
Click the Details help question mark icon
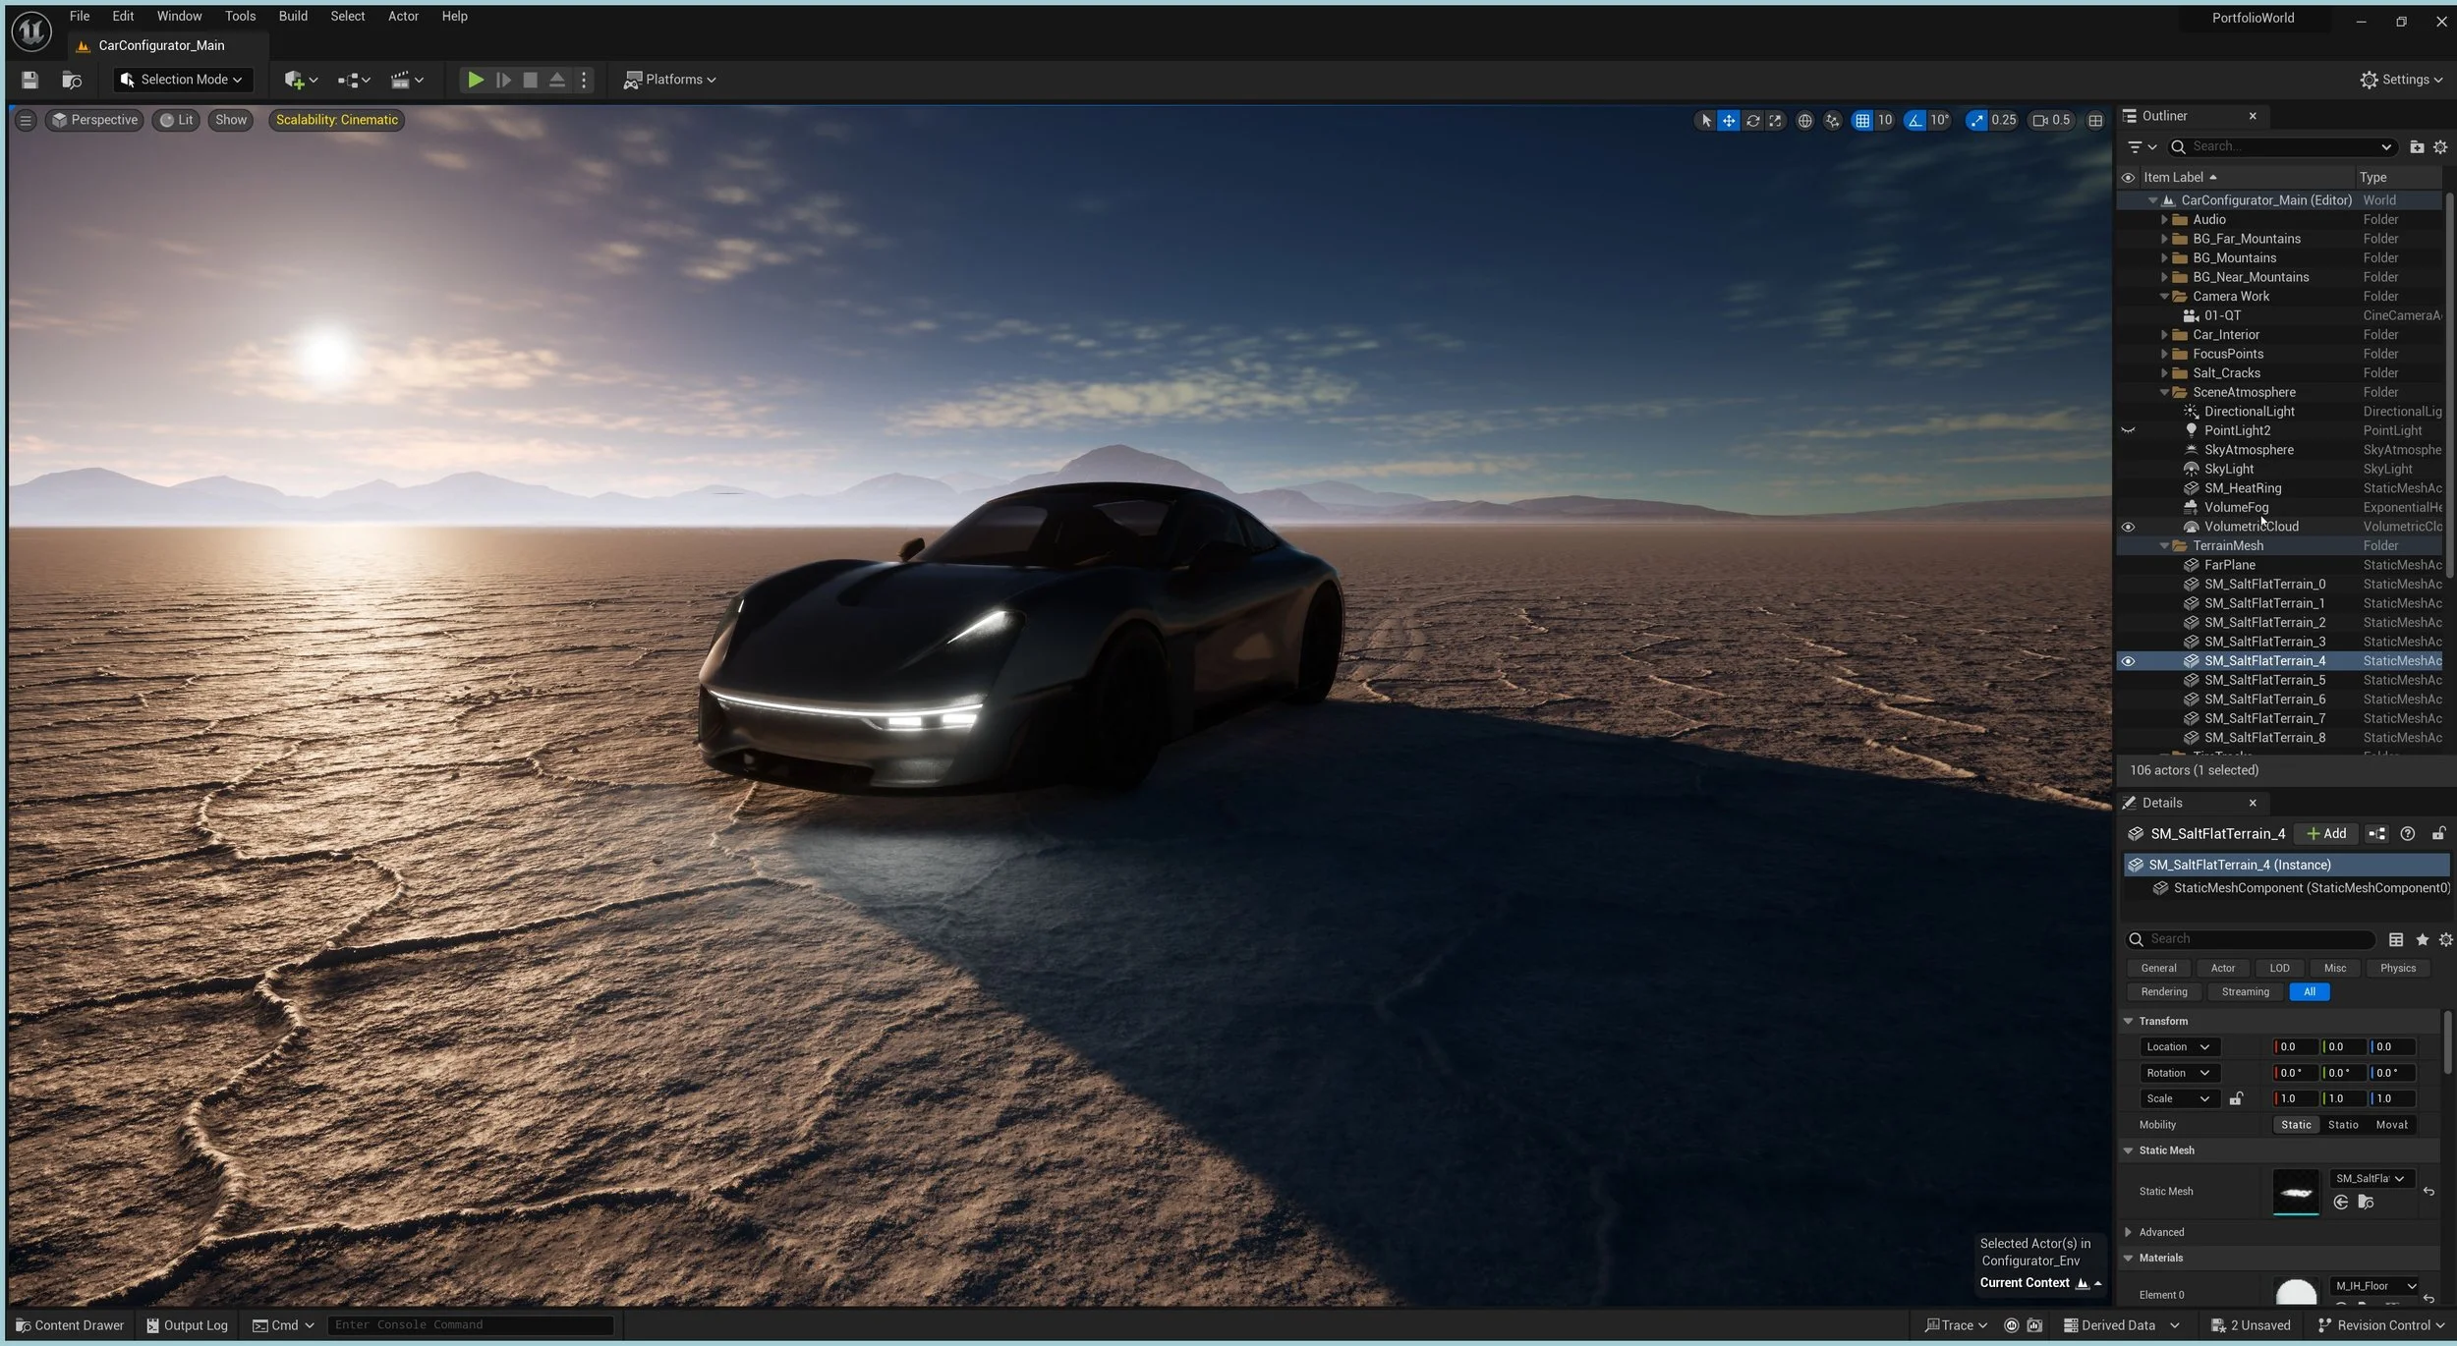tap(2407, 833)
